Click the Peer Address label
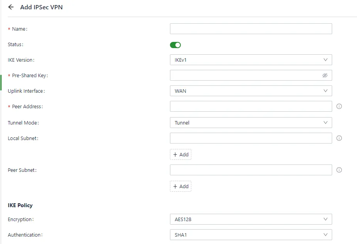The height and width of the screenshot is (244, 357). (x=27, y=107)
